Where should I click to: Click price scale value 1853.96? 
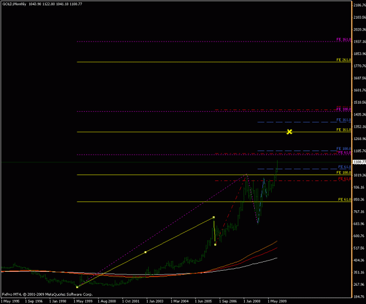(360, 54)
